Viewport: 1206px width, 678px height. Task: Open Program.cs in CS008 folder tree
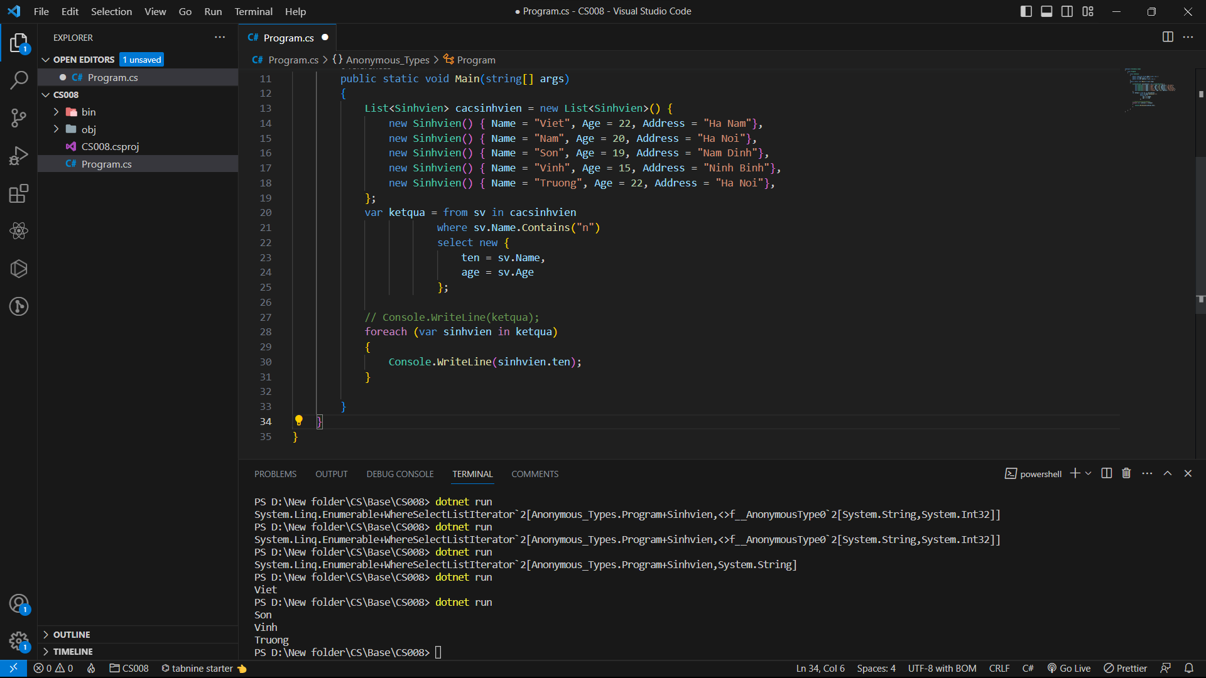[x=138, y=164]
